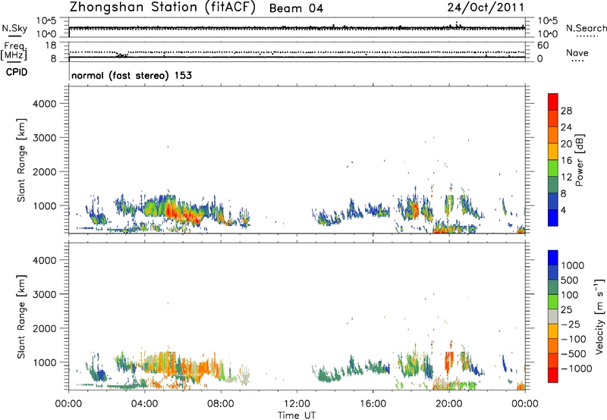The image size is (607, 420).
Task: Select the Beam 04 label
Action: 296,8
